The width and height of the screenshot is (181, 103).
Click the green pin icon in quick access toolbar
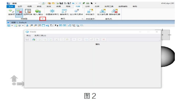coord(84,3)
